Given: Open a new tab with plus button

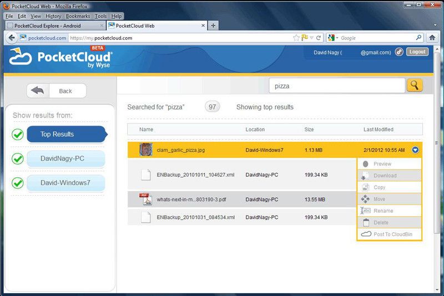Looking at the screenshot, I should [x=213, y=25].
